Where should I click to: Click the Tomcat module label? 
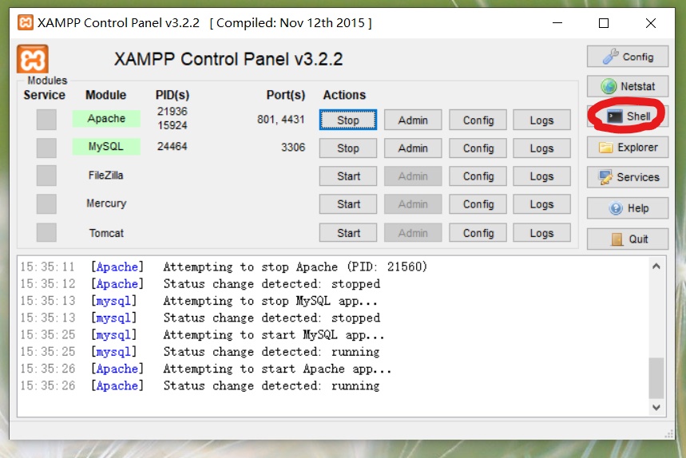click(x=106, y=233)
